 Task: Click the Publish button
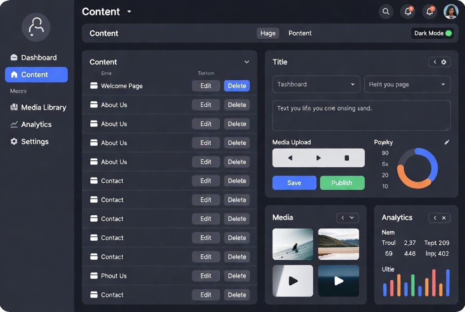coord(342,183)
